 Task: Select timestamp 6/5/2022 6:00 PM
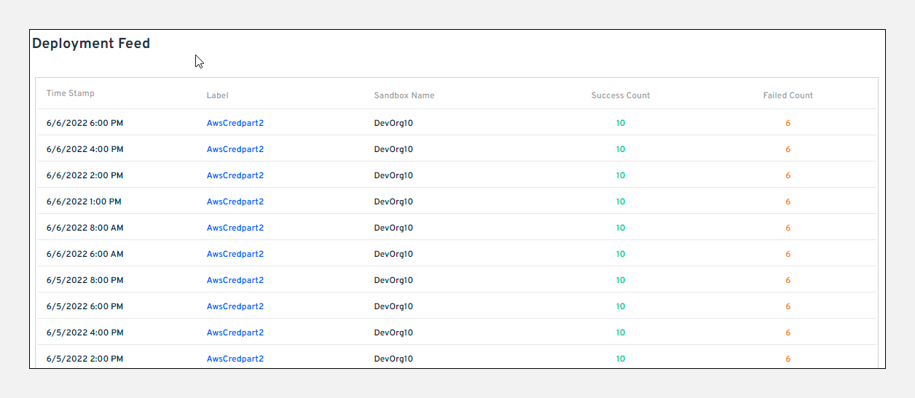tap(85, 306)
